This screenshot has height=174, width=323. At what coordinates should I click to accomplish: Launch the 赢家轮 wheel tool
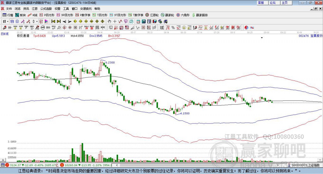pyautogui.click(x=167, y=15)
